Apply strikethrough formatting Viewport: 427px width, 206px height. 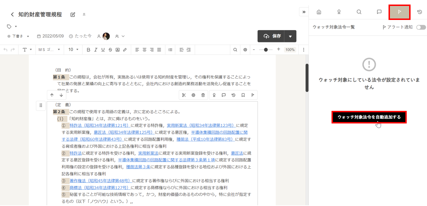coord(110,50)
